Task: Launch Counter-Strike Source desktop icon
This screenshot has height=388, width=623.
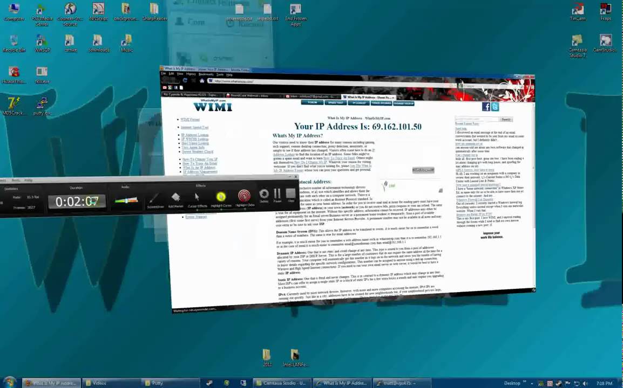Action: point(70,15)
